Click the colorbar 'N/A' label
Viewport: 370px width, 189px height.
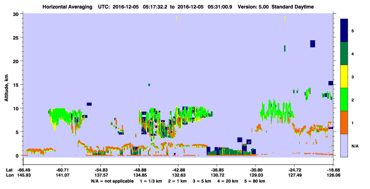[x=355, y=146]
